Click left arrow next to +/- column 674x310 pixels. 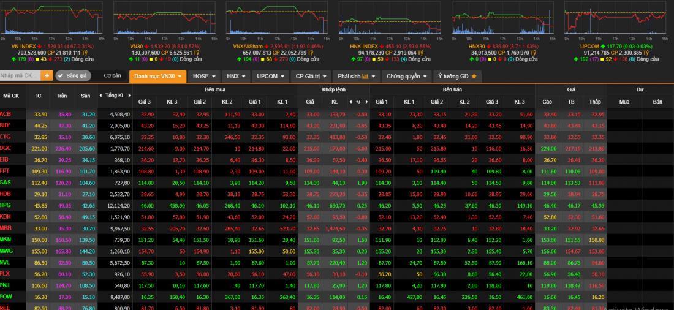tap(350, 102)
